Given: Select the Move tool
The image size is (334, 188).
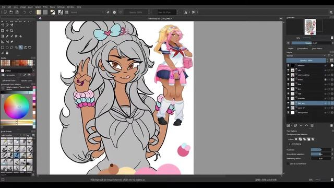Looking at the screenshot, I should (7, 31).
